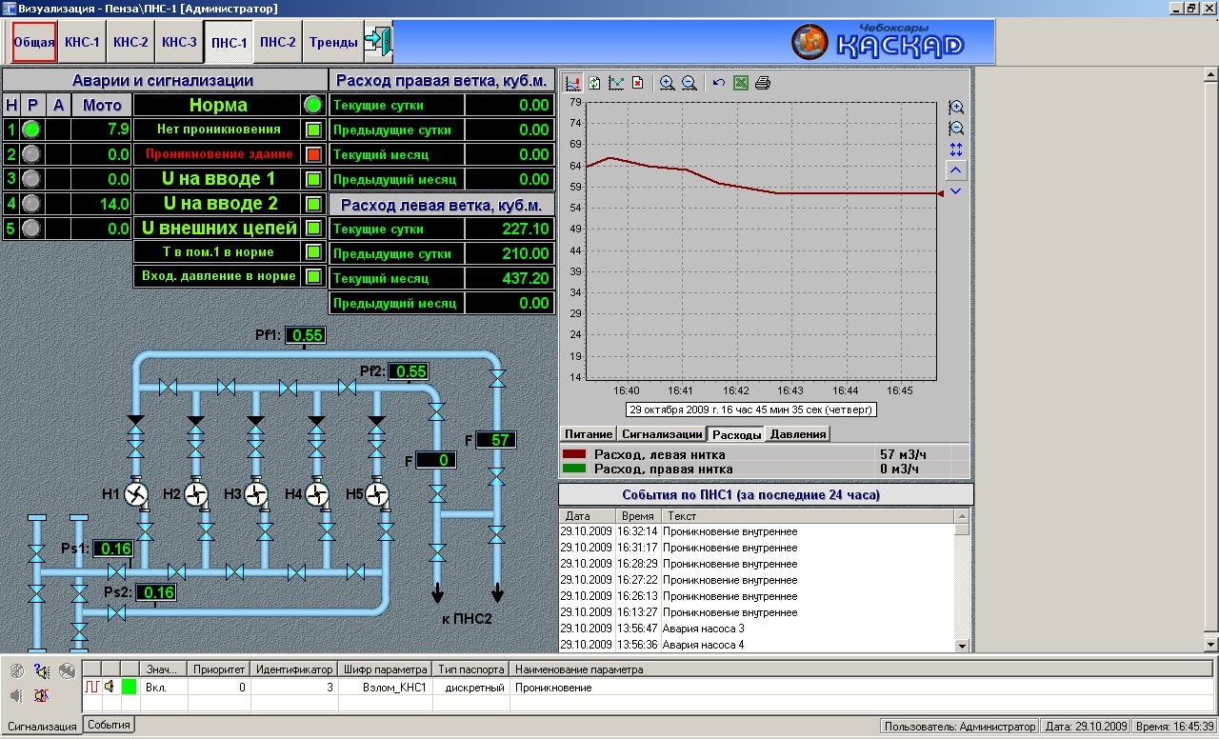The height and width of the screenshot is (739, 1219).
Task: Click the Наименование параметра column header
Action: point(862,669)
